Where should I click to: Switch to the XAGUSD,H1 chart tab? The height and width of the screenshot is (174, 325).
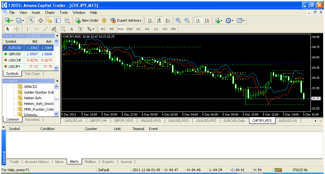[x=74, y=121]
